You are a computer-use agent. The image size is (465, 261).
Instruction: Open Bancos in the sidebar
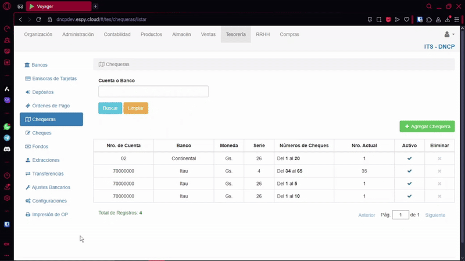coord(40,65)
